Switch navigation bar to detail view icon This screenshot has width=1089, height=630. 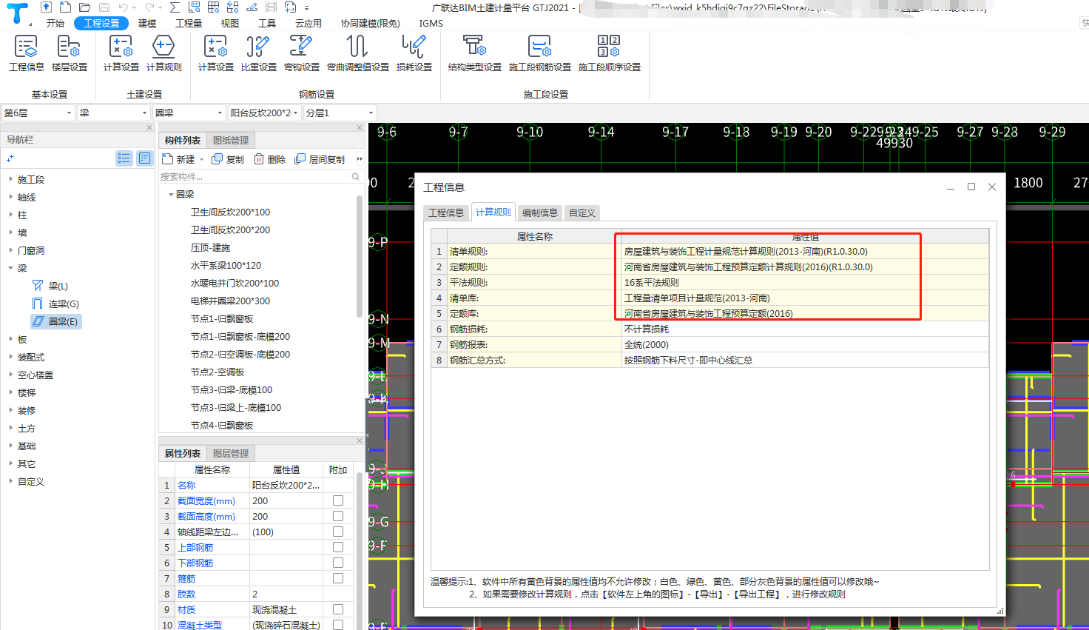coord(144,158)
